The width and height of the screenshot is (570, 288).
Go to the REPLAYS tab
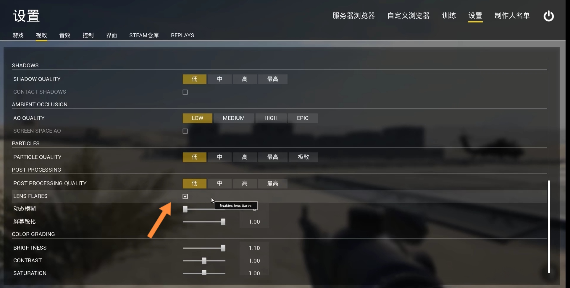[183, 35]
